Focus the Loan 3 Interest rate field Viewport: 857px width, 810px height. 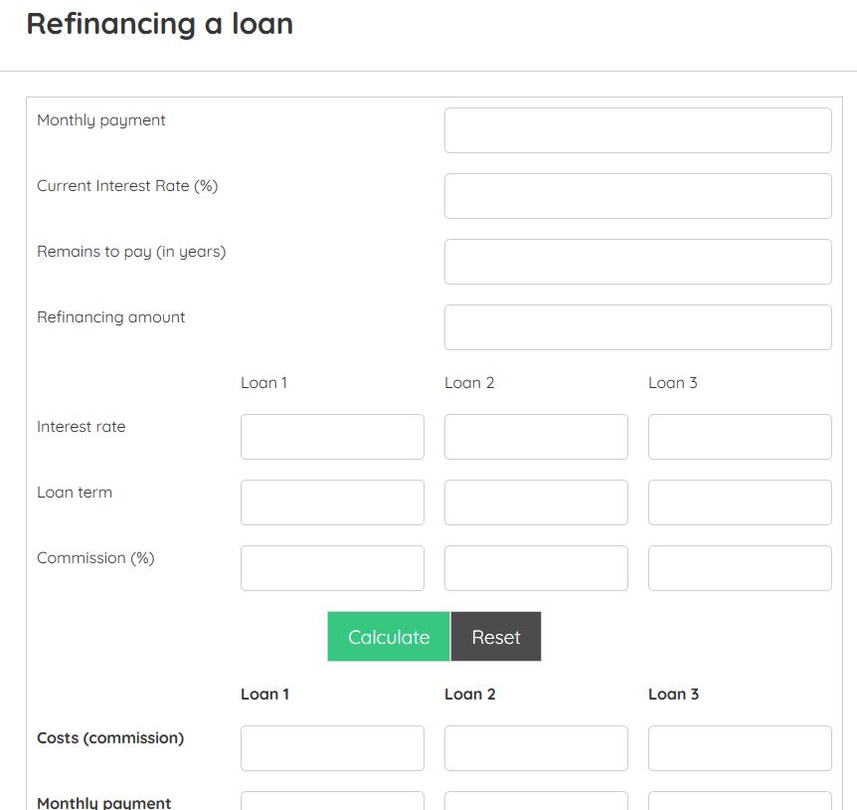click(x=740, y=437)
